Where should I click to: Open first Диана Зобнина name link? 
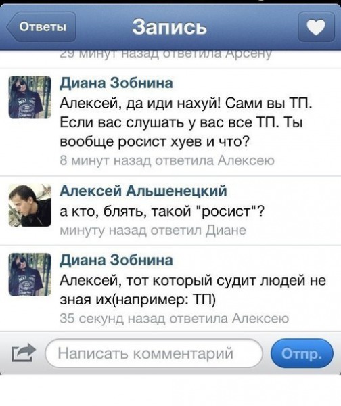click(116, 83)
